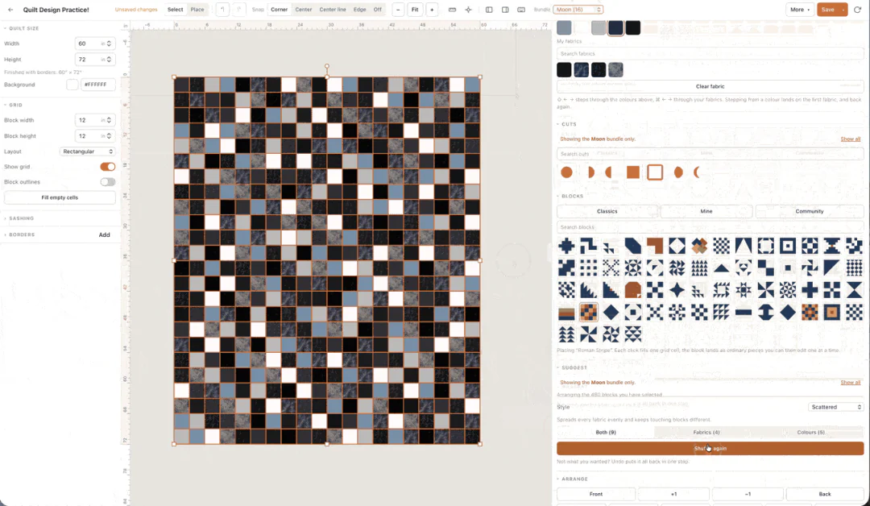This screenshot has height=506, width=870.
Task: Click the Save button
Action: point(828,10)
